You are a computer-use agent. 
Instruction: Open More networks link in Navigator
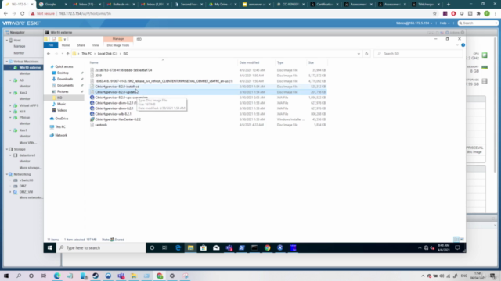point(31,197)
